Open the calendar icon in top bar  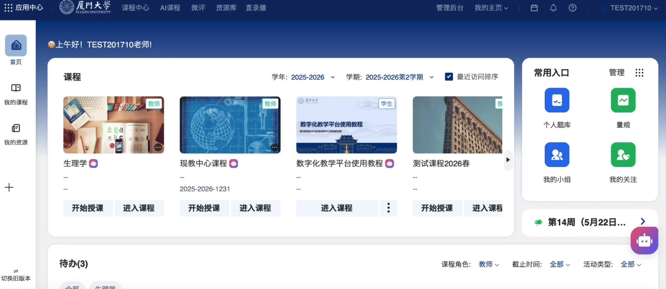click(x=534, y=8)
